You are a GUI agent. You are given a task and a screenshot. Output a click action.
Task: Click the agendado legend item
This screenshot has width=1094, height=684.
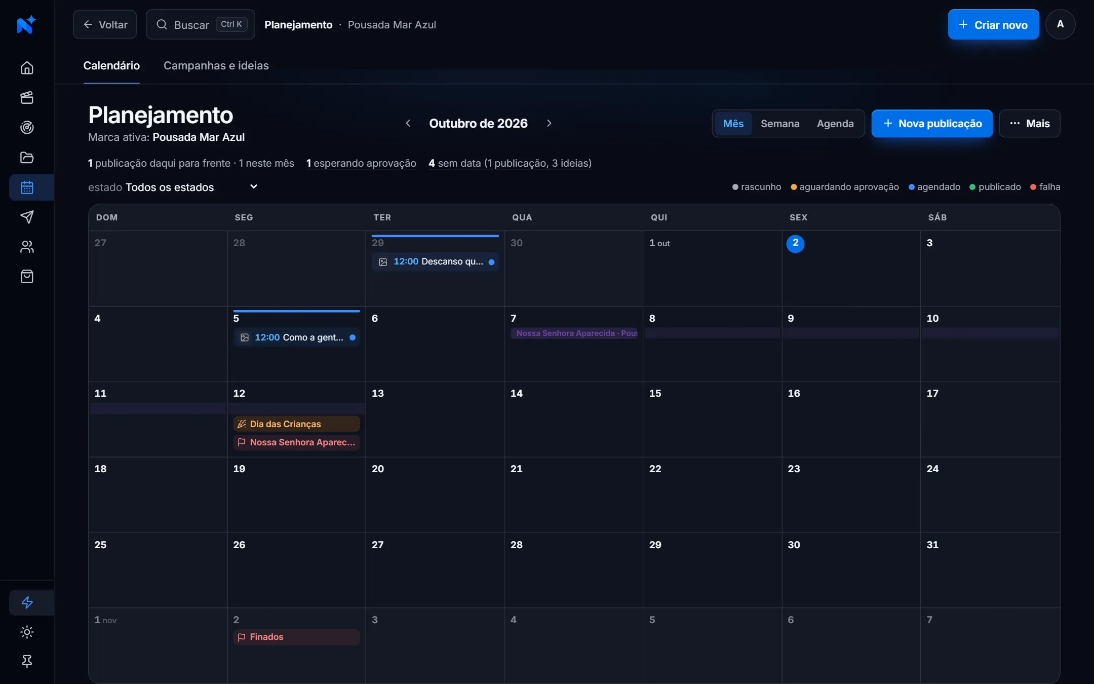(934, 187)
